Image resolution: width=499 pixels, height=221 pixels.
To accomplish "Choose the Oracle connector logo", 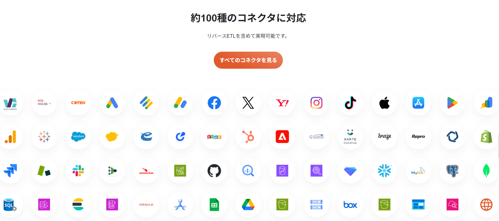I will point(146,205).
